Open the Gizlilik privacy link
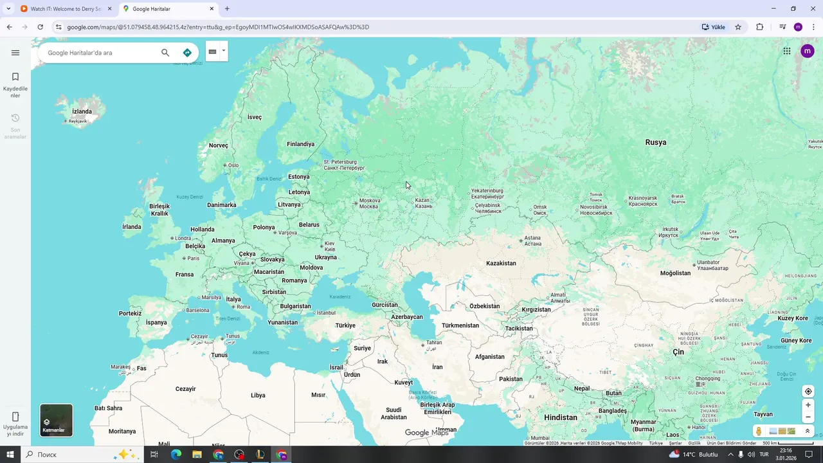Viewport: 823px width, 463px height. (x=694, y=443)
